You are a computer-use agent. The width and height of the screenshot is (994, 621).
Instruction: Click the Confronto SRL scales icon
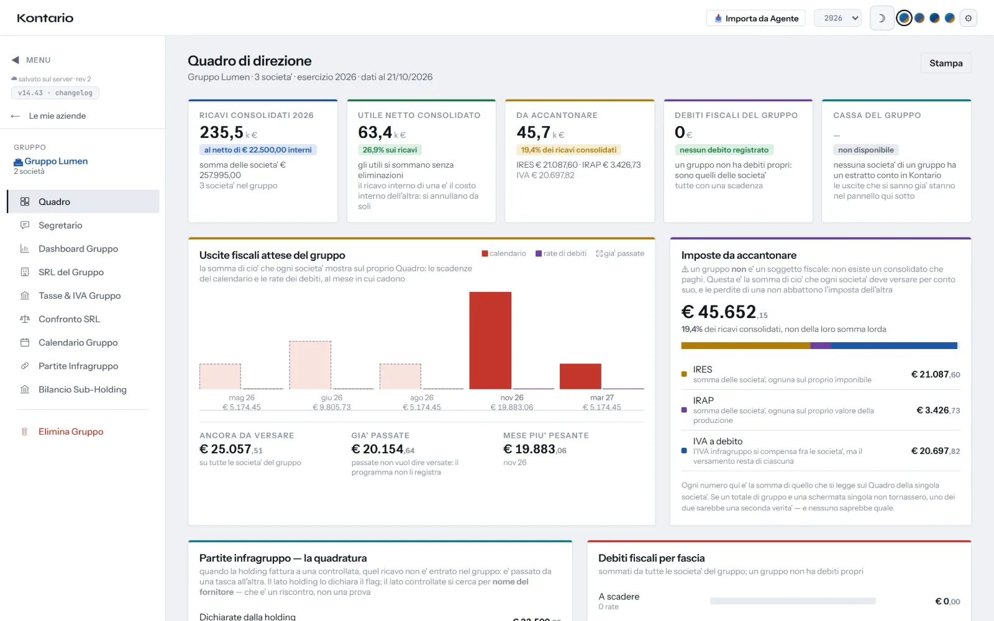(x=25, y=319)
